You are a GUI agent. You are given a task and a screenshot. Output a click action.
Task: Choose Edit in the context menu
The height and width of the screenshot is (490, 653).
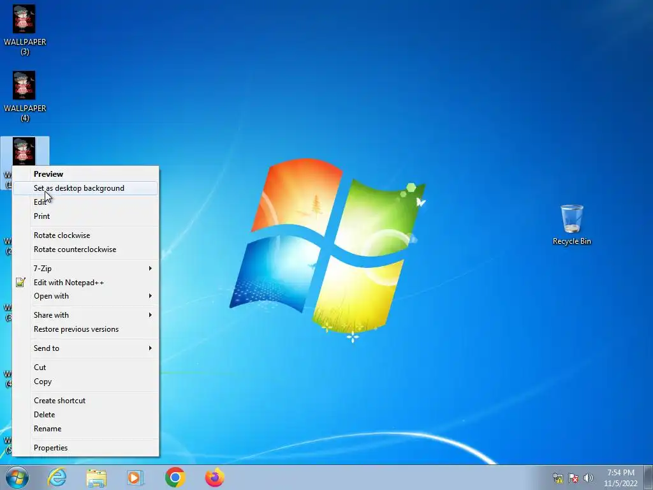(86, 202)
